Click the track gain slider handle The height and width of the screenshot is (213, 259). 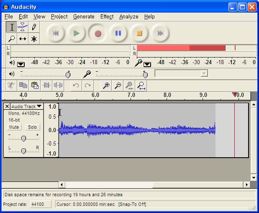23,138
